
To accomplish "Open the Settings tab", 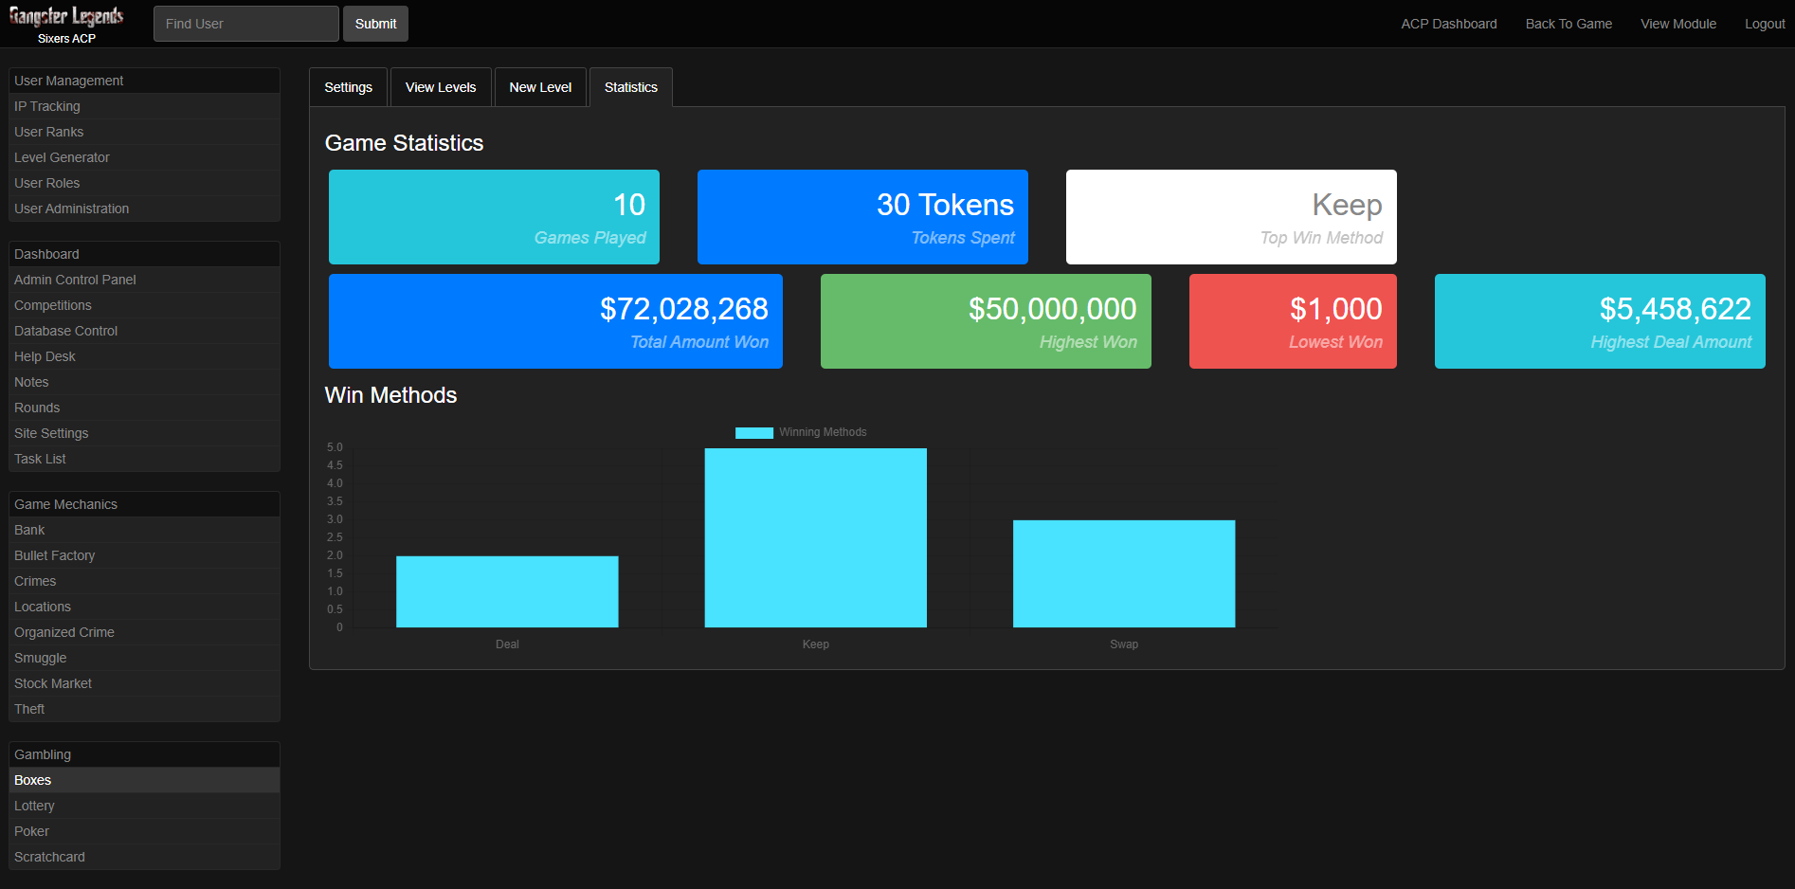I will click(348, 87).
